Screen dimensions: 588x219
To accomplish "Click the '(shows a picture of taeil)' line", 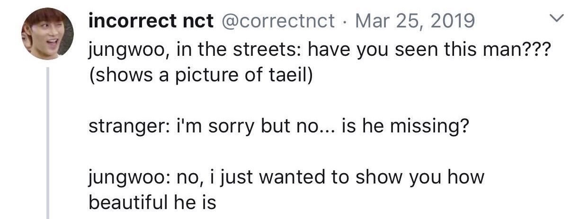I will 201,75.
